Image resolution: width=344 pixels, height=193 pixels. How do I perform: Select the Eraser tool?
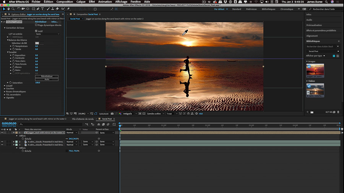coord(57,8)
